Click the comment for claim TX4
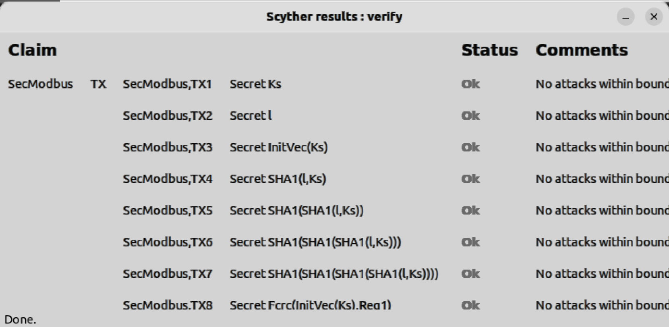669x327 pixels. point(602,179)
